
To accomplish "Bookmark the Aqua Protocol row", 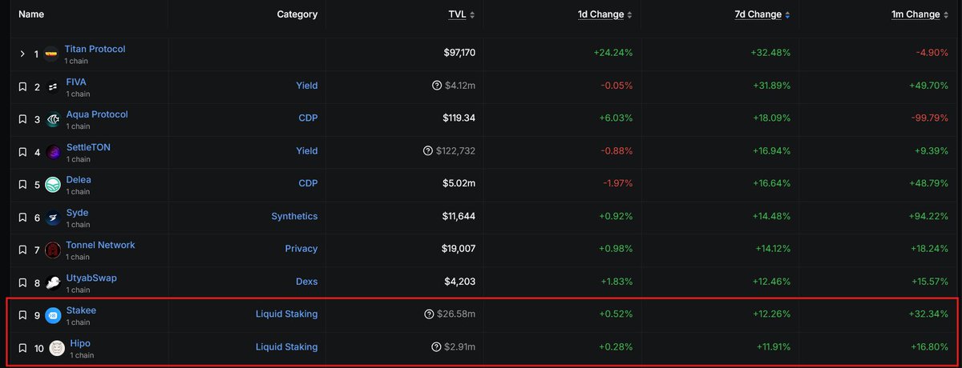I will [x=22, y=119].
